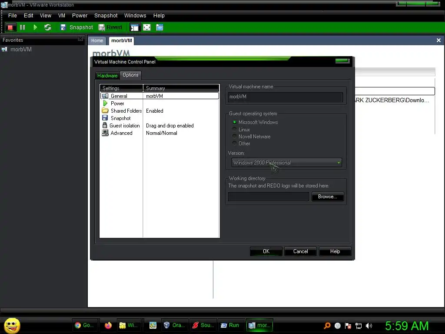Switch to Oracle VirtualBox taskbar item

pyautogui.click(x=175, y=325)
